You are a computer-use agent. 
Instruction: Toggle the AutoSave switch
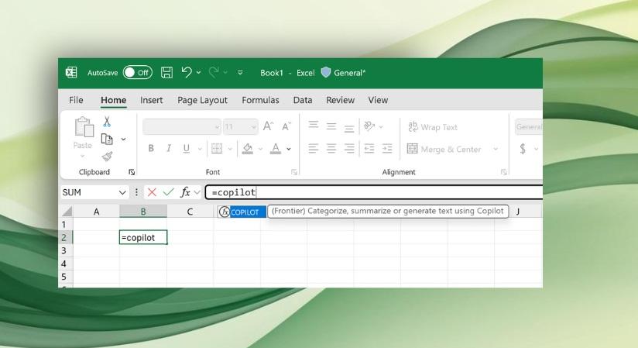138,73
